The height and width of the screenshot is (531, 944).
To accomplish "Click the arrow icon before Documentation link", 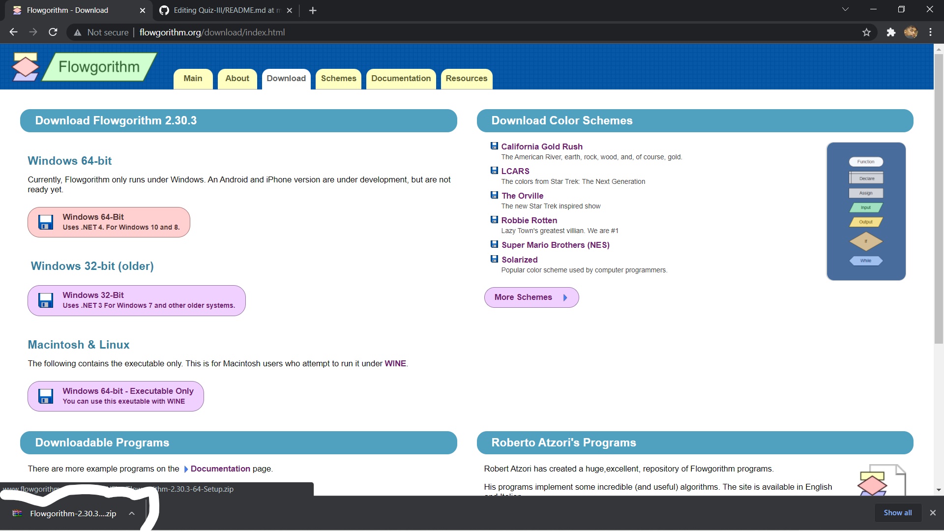I will coord(186,469).
